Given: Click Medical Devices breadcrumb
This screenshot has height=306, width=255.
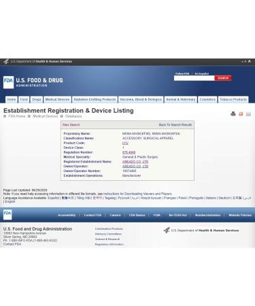Looking at the screenshot, I should coord(45,116).
